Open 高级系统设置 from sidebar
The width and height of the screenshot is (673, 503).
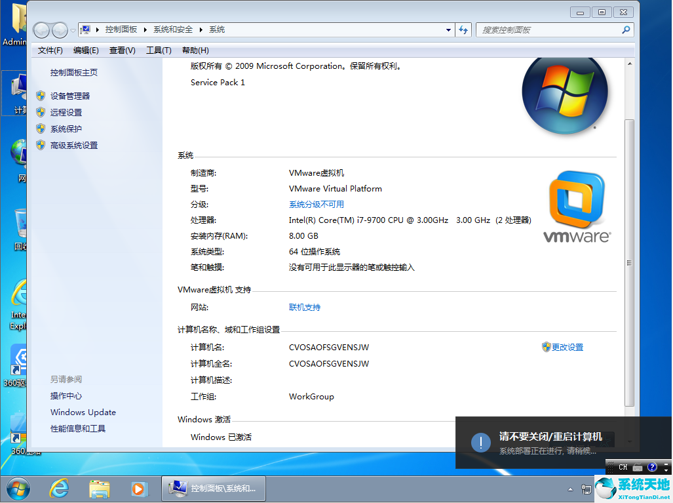[x=74, y=146]
